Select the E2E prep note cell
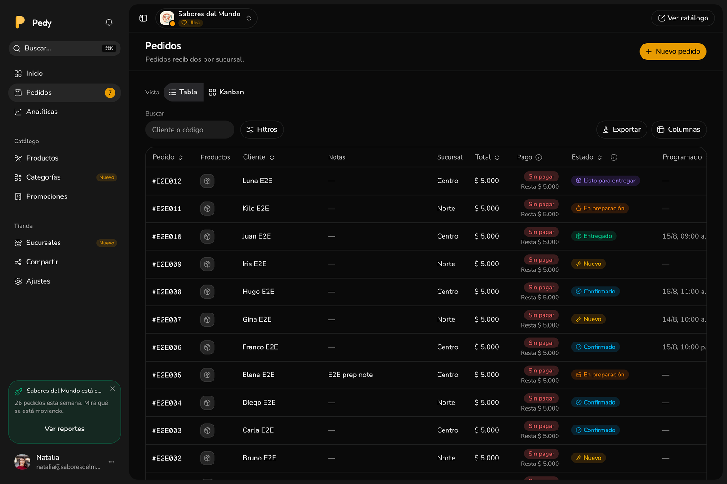This screenshot has width=727, height=484. point(350,375)
